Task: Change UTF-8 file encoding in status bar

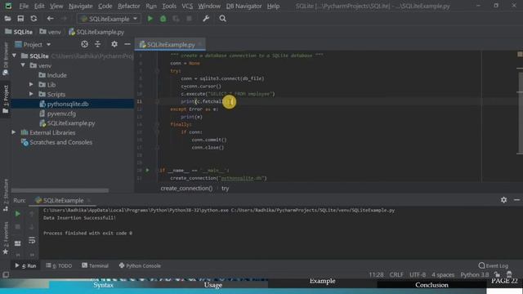Action: tap(418, 274)
